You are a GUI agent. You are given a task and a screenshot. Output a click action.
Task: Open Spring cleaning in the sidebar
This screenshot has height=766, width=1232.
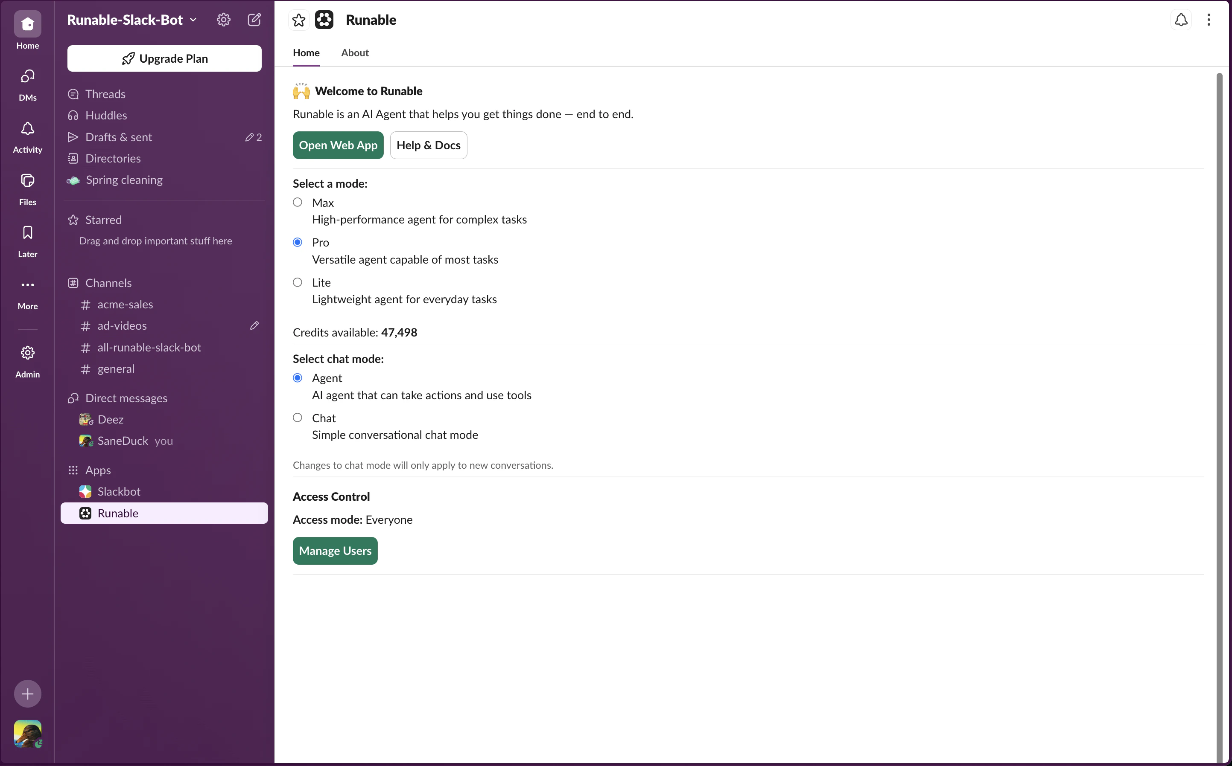click(x=164, y=180)
